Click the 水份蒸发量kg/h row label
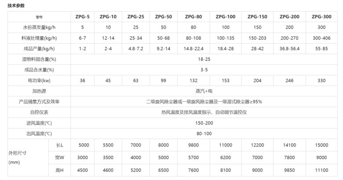 pos(39,27)
